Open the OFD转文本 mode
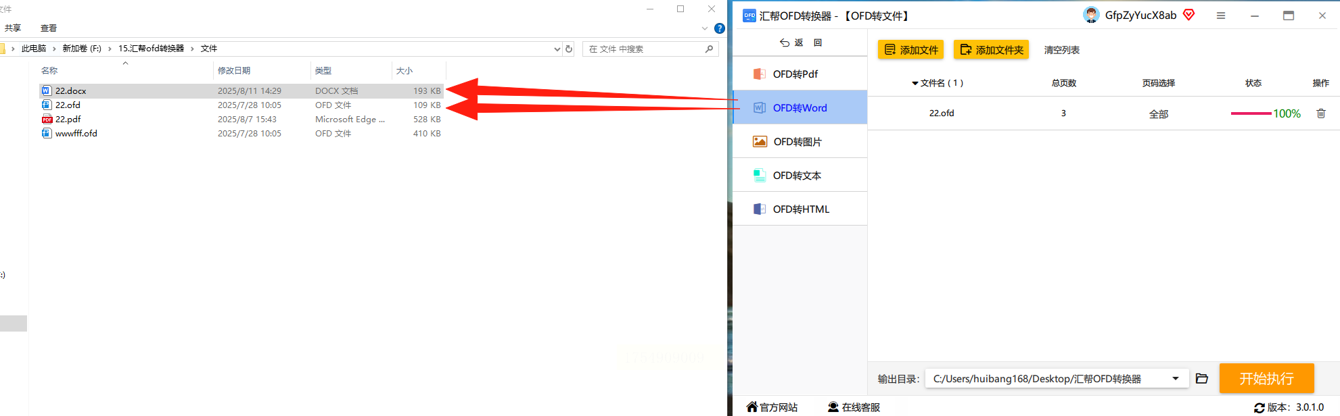 (800, 175)
